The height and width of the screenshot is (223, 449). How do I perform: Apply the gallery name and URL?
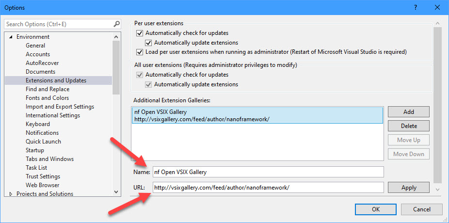click(x=409, y=188)
